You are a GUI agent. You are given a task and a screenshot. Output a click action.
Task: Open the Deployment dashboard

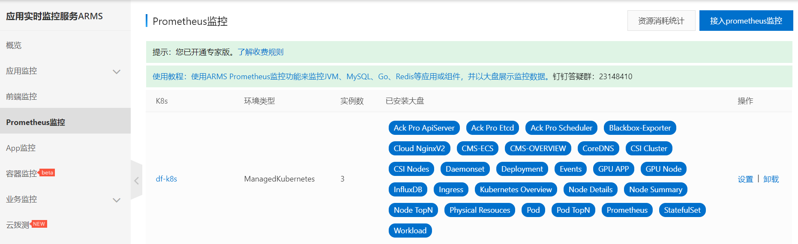point(522,169)
